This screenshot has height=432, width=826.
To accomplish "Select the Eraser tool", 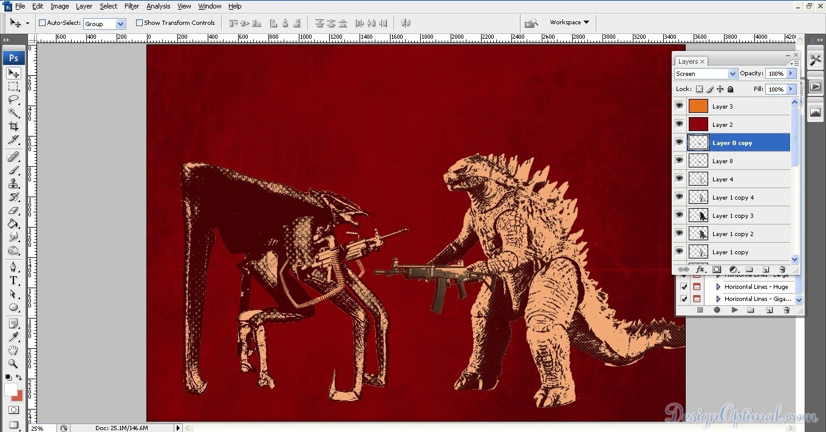I will click(x=13, y=211).
